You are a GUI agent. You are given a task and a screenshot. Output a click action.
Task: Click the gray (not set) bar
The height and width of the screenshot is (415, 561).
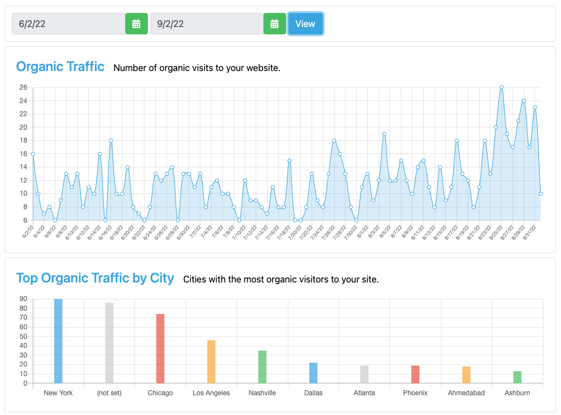109,343
